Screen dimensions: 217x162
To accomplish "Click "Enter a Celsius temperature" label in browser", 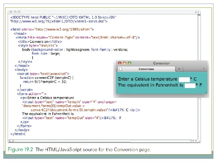I will click(147, 79).
